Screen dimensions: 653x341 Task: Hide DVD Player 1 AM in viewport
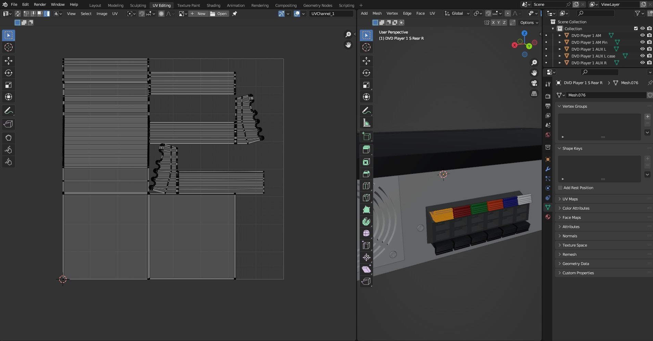[642, 35]
